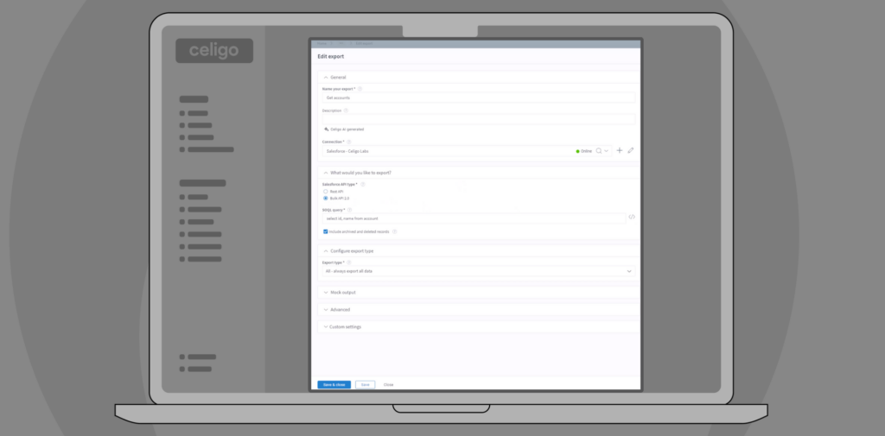Click the Celigo AI generated icon
Viewport: 885px width, 436px height.
[327, 129]
